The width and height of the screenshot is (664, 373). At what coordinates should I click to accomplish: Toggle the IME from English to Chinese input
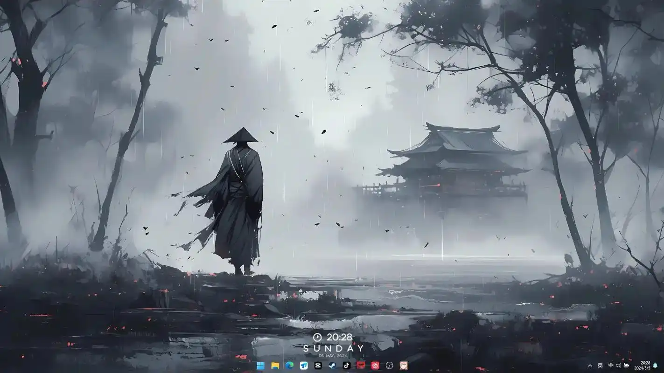click(x=600, y=366)
